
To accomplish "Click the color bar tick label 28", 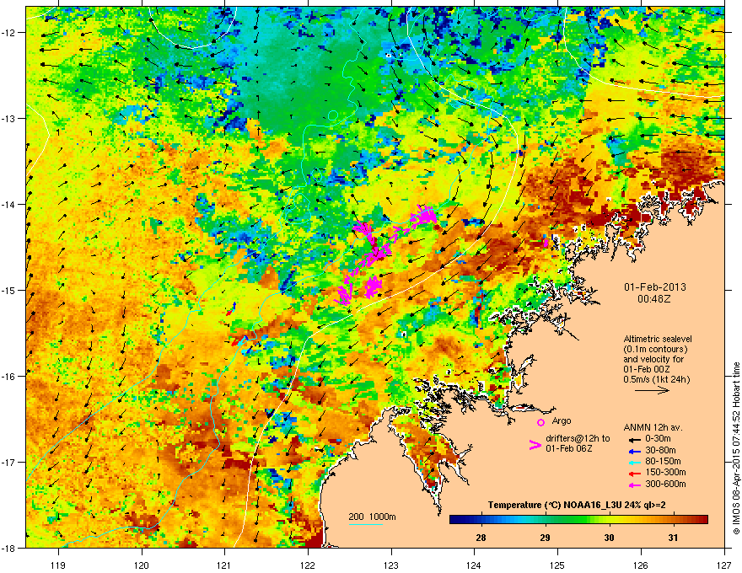I will click(x=481, y=538).
